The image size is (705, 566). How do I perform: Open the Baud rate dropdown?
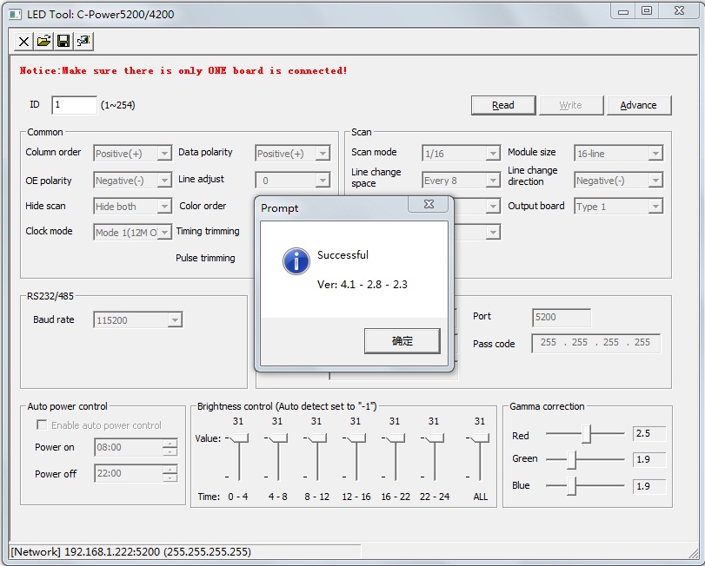coord(175,320)
